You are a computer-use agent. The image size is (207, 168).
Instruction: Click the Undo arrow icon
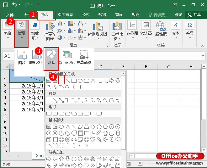[x=14, y=5]
